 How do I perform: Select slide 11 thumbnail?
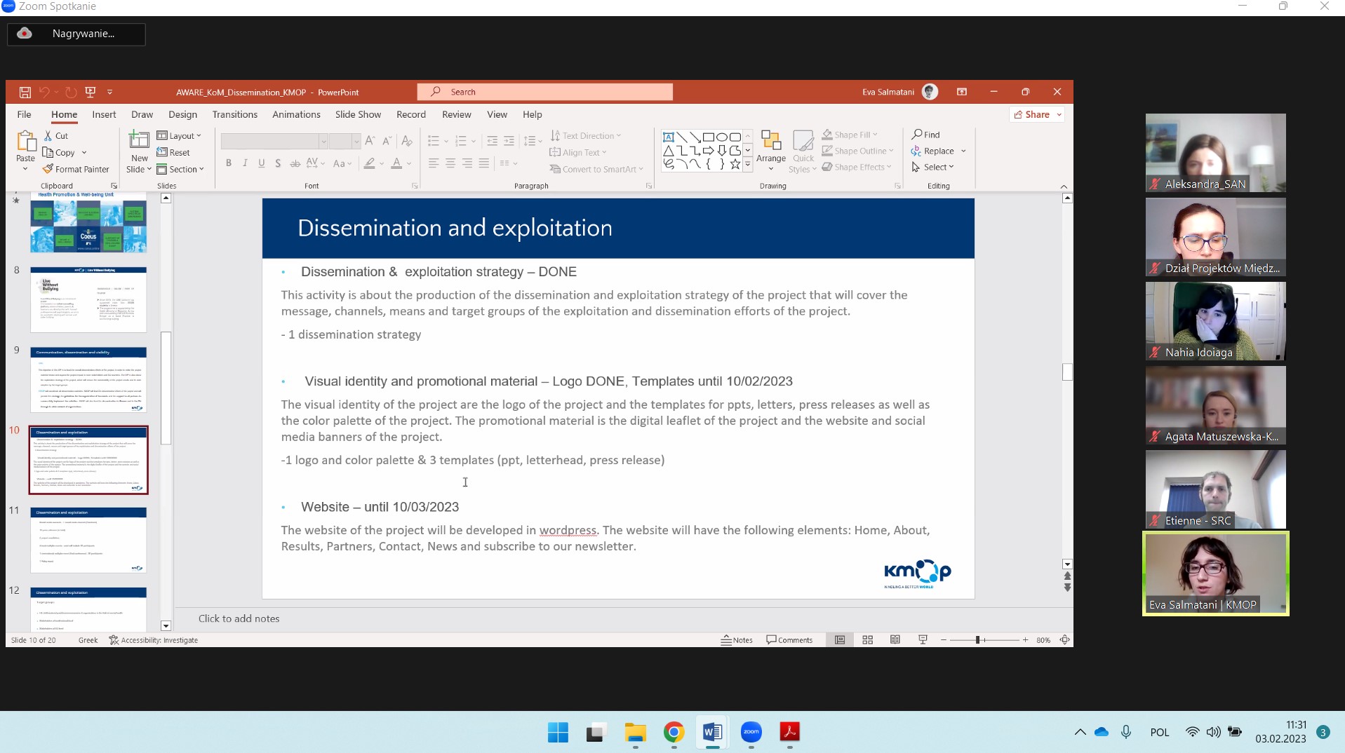[88, 540]
